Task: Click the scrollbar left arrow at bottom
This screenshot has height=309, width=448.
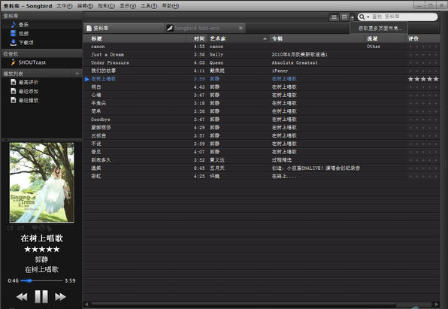Action: coord(86,304)
